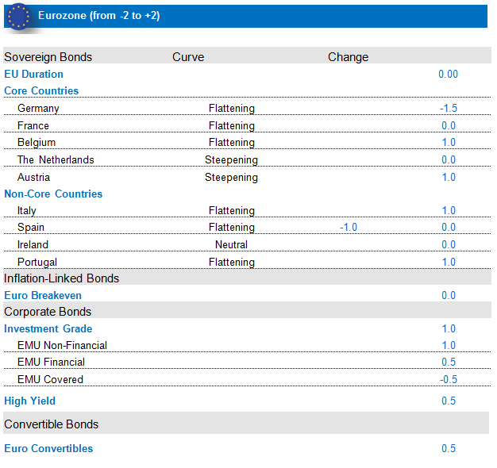
Task: Select the Inflation-Linked Bonds section header
Action: [x=62, y=278]
